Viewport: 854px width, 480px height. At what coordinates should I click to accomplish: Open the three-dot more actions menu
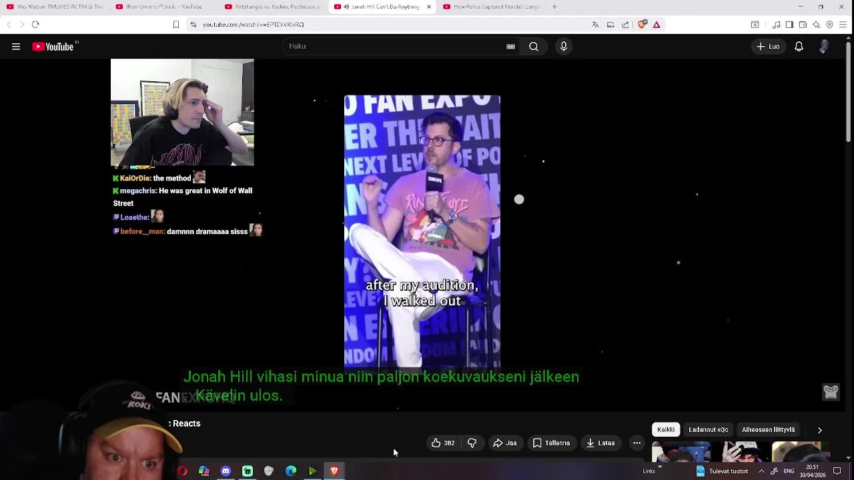(637, 443)
